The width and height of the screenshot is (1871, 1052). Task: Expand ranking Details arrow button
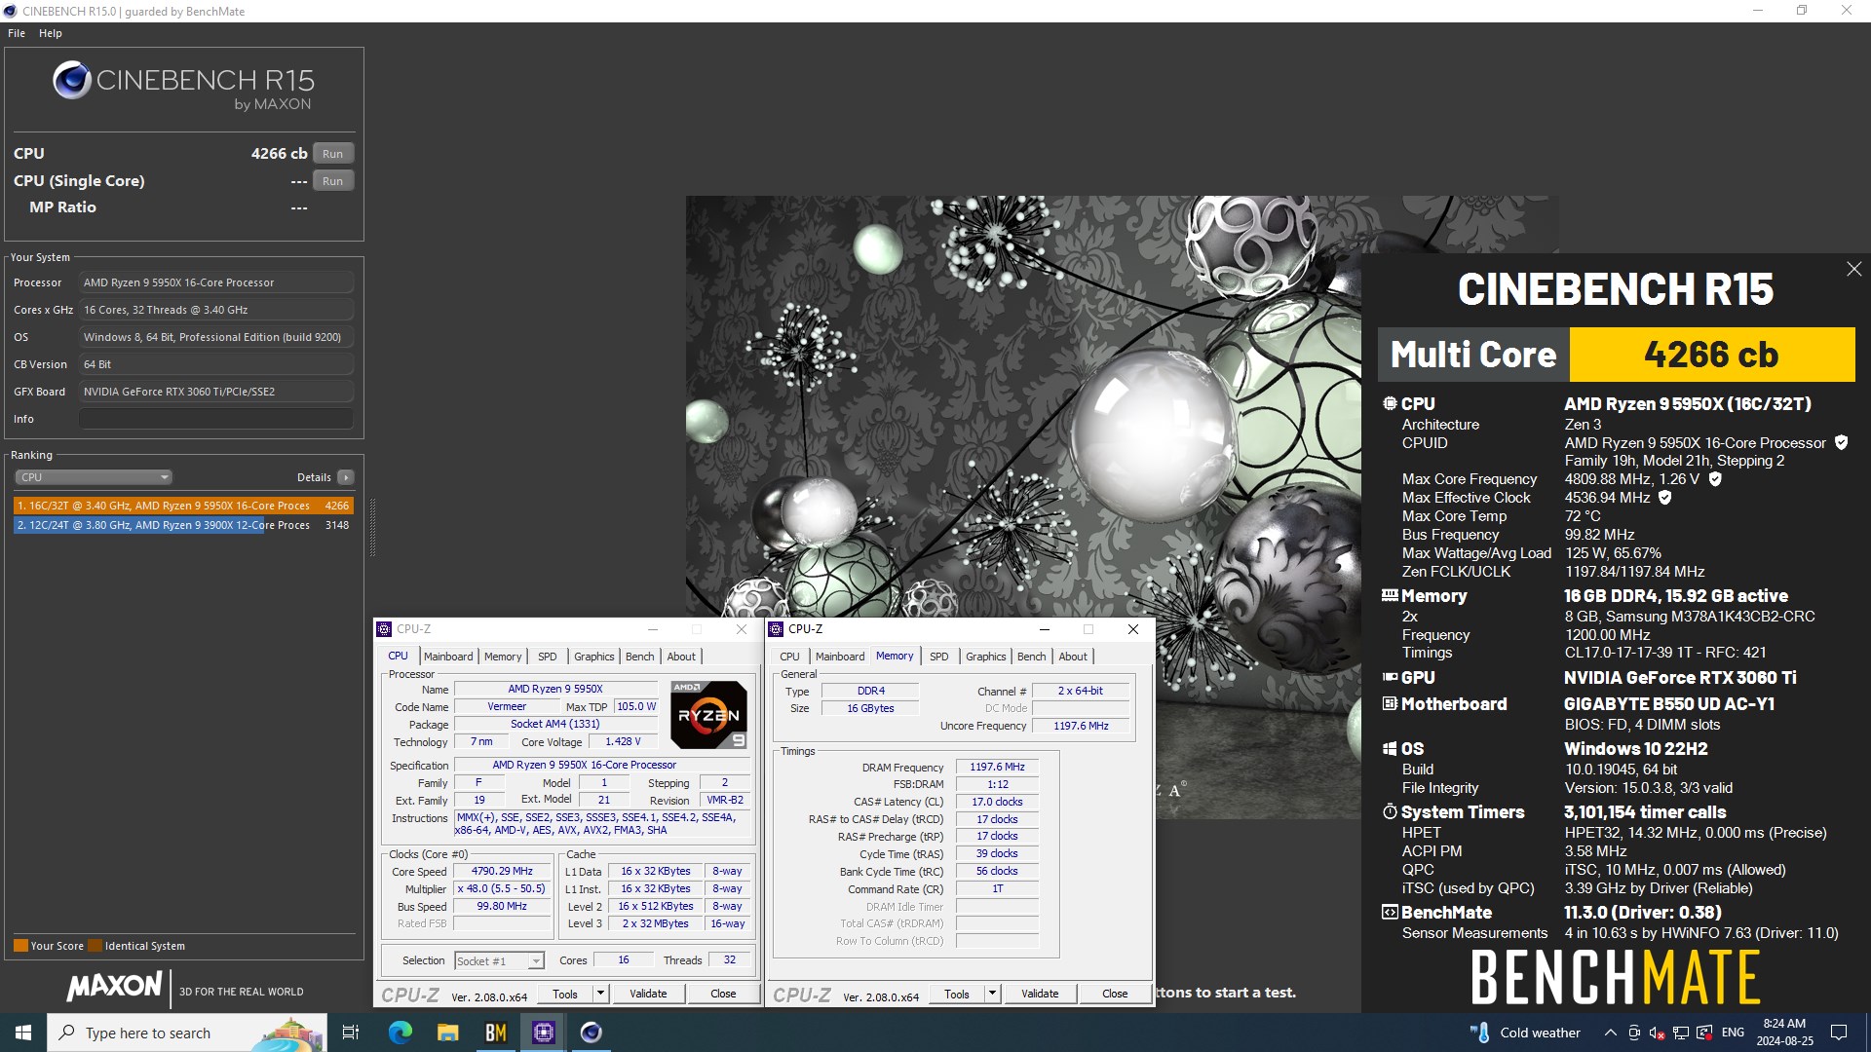pos(346,477)
